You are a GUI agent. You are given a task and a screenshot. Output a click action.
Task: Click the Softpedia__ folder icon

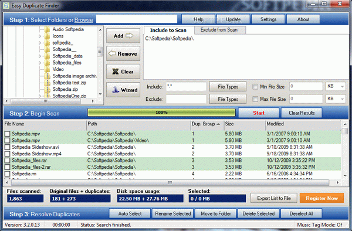pos(47,49)
